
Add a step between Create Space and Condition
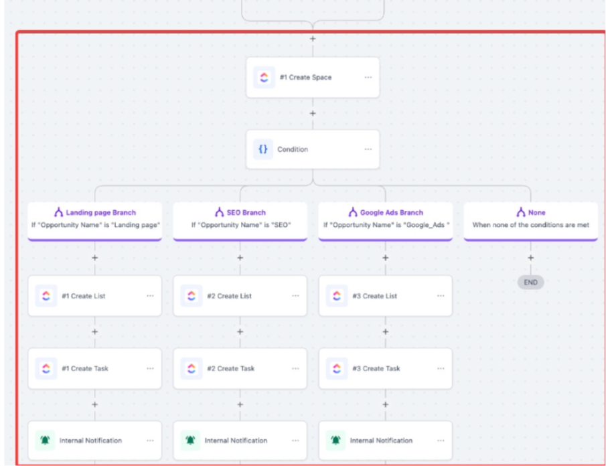[313, 113]
